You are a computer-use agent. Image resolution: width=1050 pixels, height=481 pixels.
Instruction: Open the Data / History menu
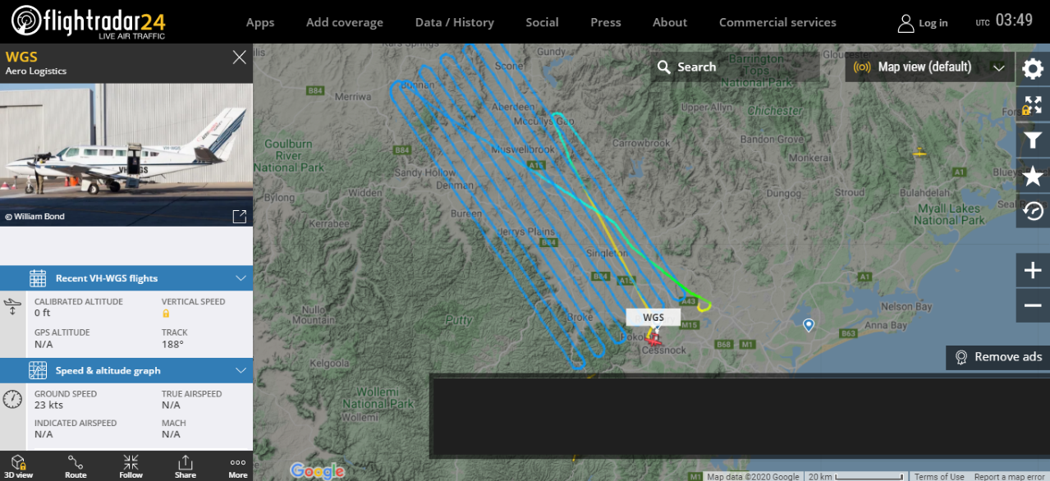point(455,22)
